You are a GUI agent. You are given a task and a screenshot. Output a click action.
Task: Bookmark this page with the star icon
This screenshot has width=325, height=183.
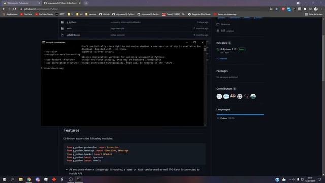tap(276, 9)
